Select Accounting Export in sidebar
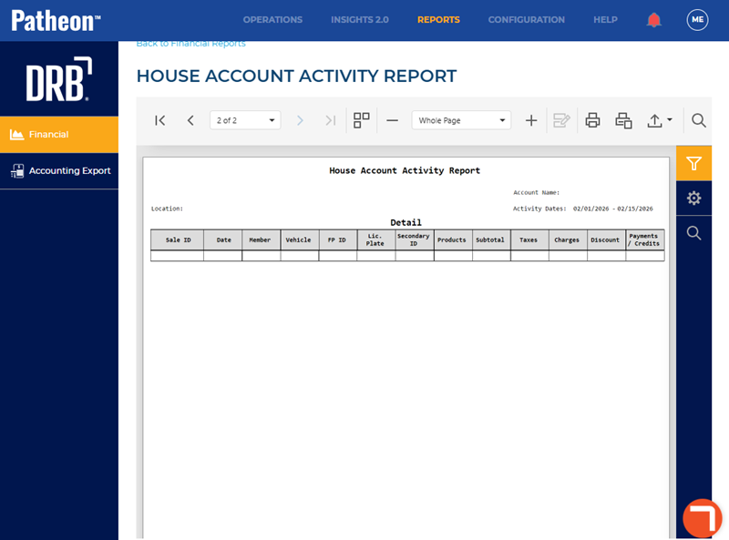Viewport: 729px width, 540px height. [69, 170]
